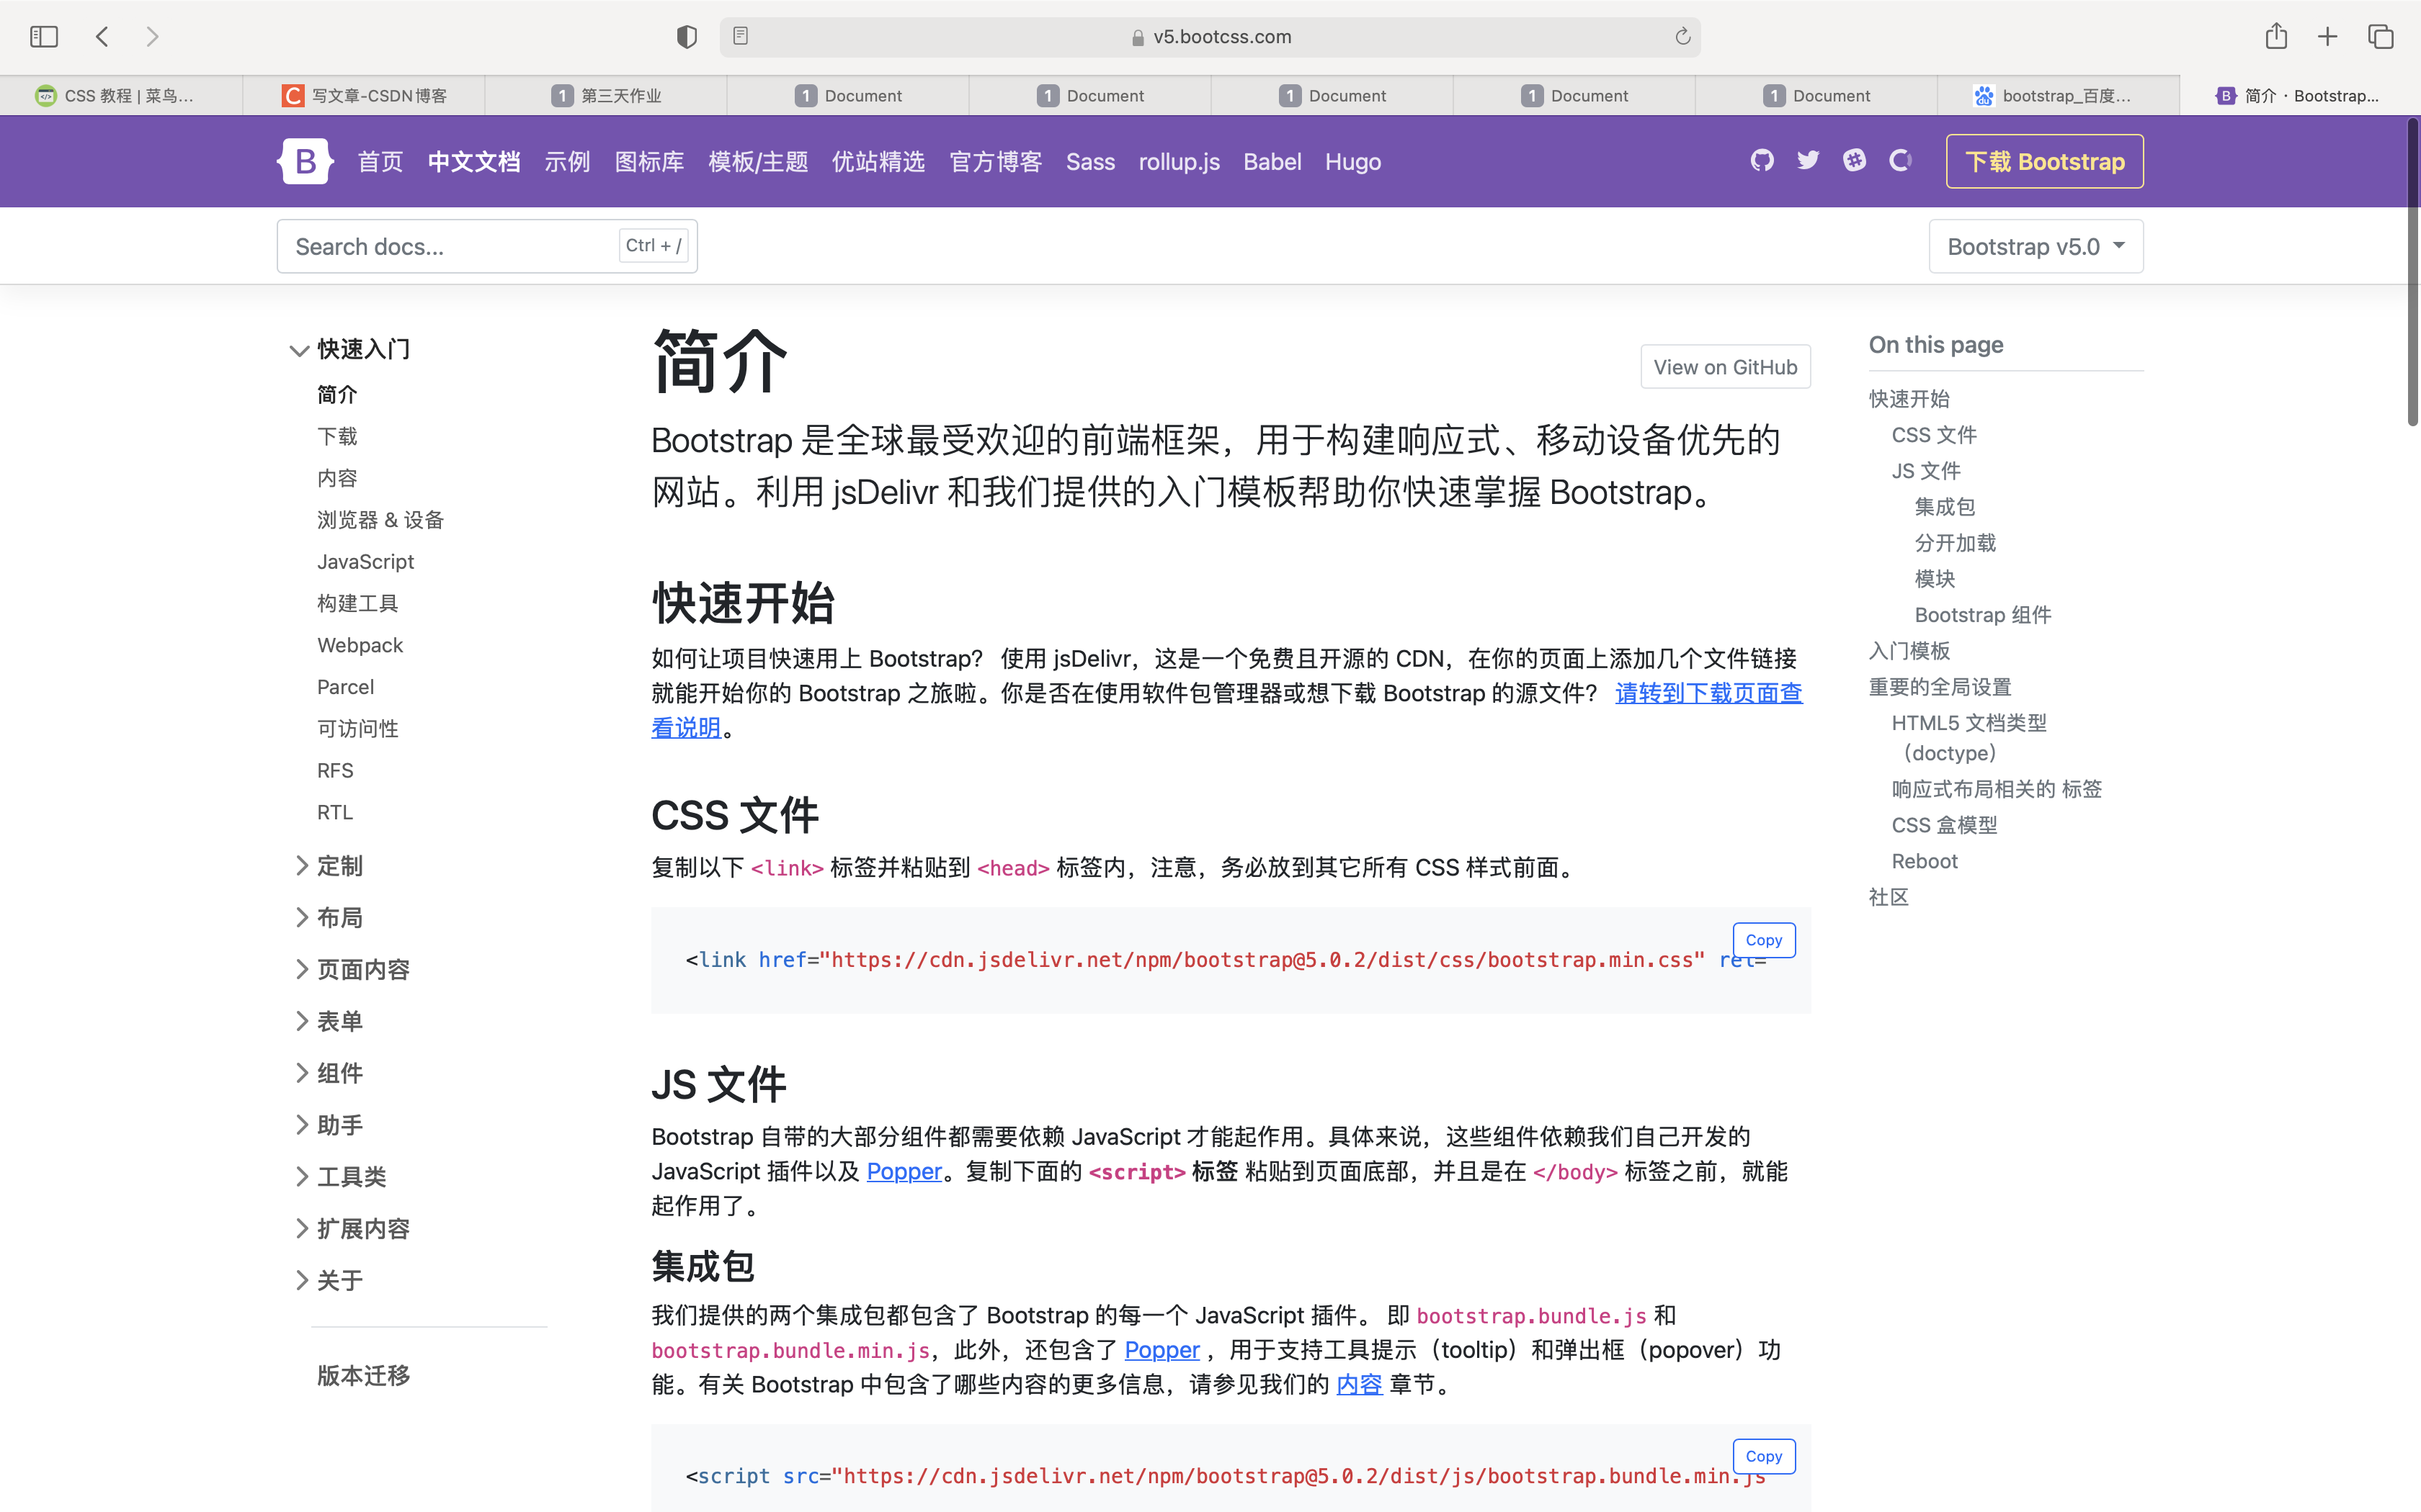2421x1512 pixels.
Task: Open Sass link in the navbar
Action: 1090,162
